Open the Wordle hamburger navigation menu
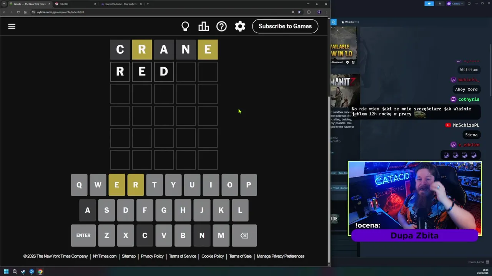 (x=12, y=26)
